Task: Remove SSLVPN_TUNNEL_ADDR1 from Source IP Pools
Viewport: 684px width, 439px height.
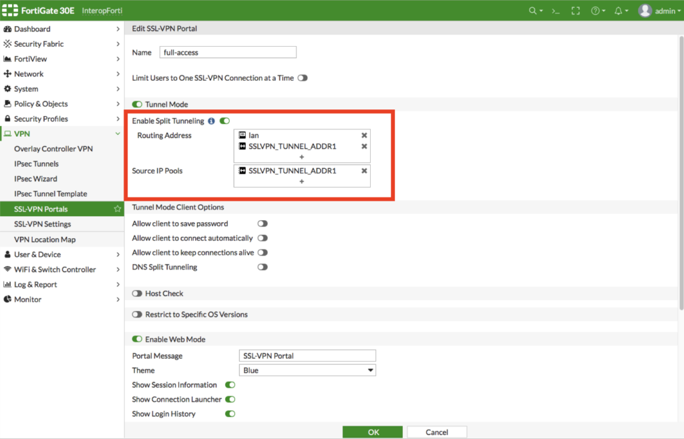Action: pos(364,171)
